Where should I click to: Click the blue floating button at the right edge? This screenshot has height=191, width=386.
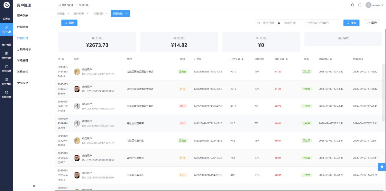pos(382,167)
